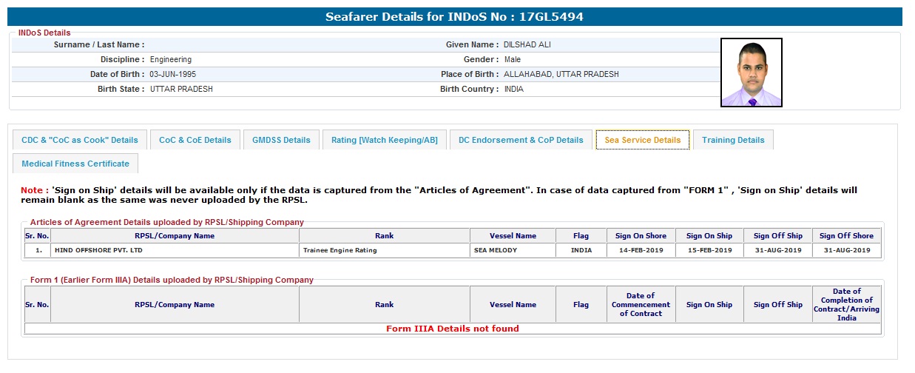Open the CDC & "CoC as Cook" Details tab
The width and height of the screenshot is (915, 373).
click(80, 140)
